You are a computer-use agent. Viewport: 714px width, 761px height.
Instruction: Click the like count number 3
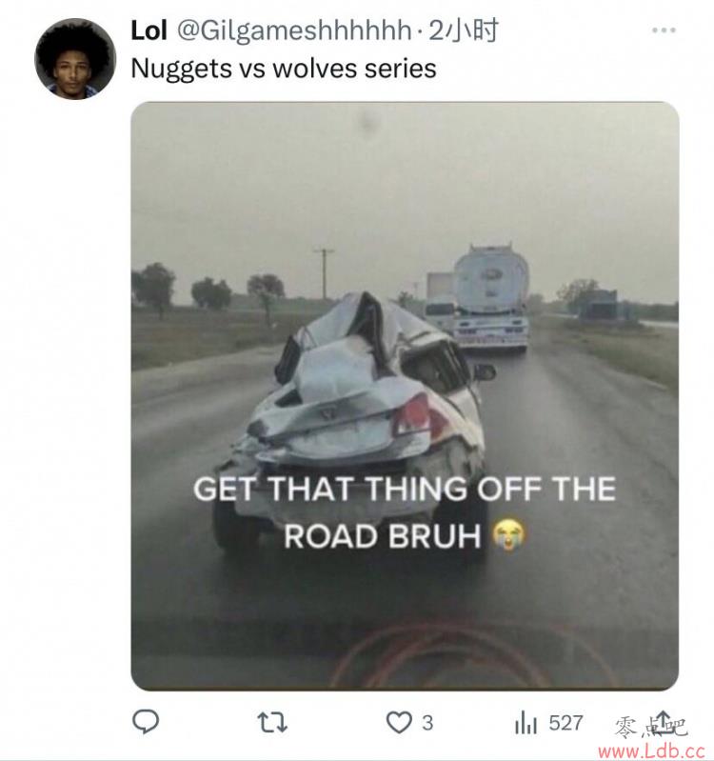[426, 723]
